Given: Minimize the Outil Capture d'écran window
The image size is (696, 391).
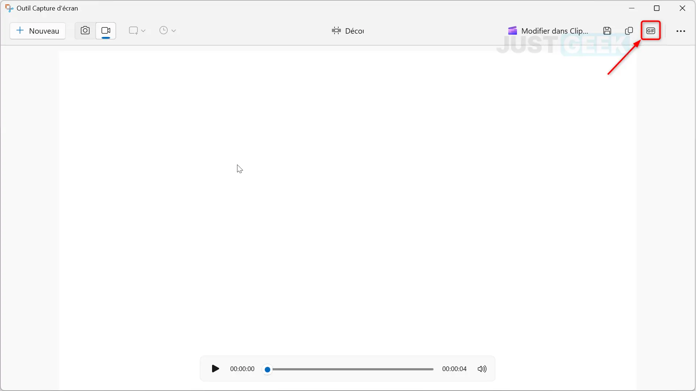Looking at the screenshot, I should 632,8.
